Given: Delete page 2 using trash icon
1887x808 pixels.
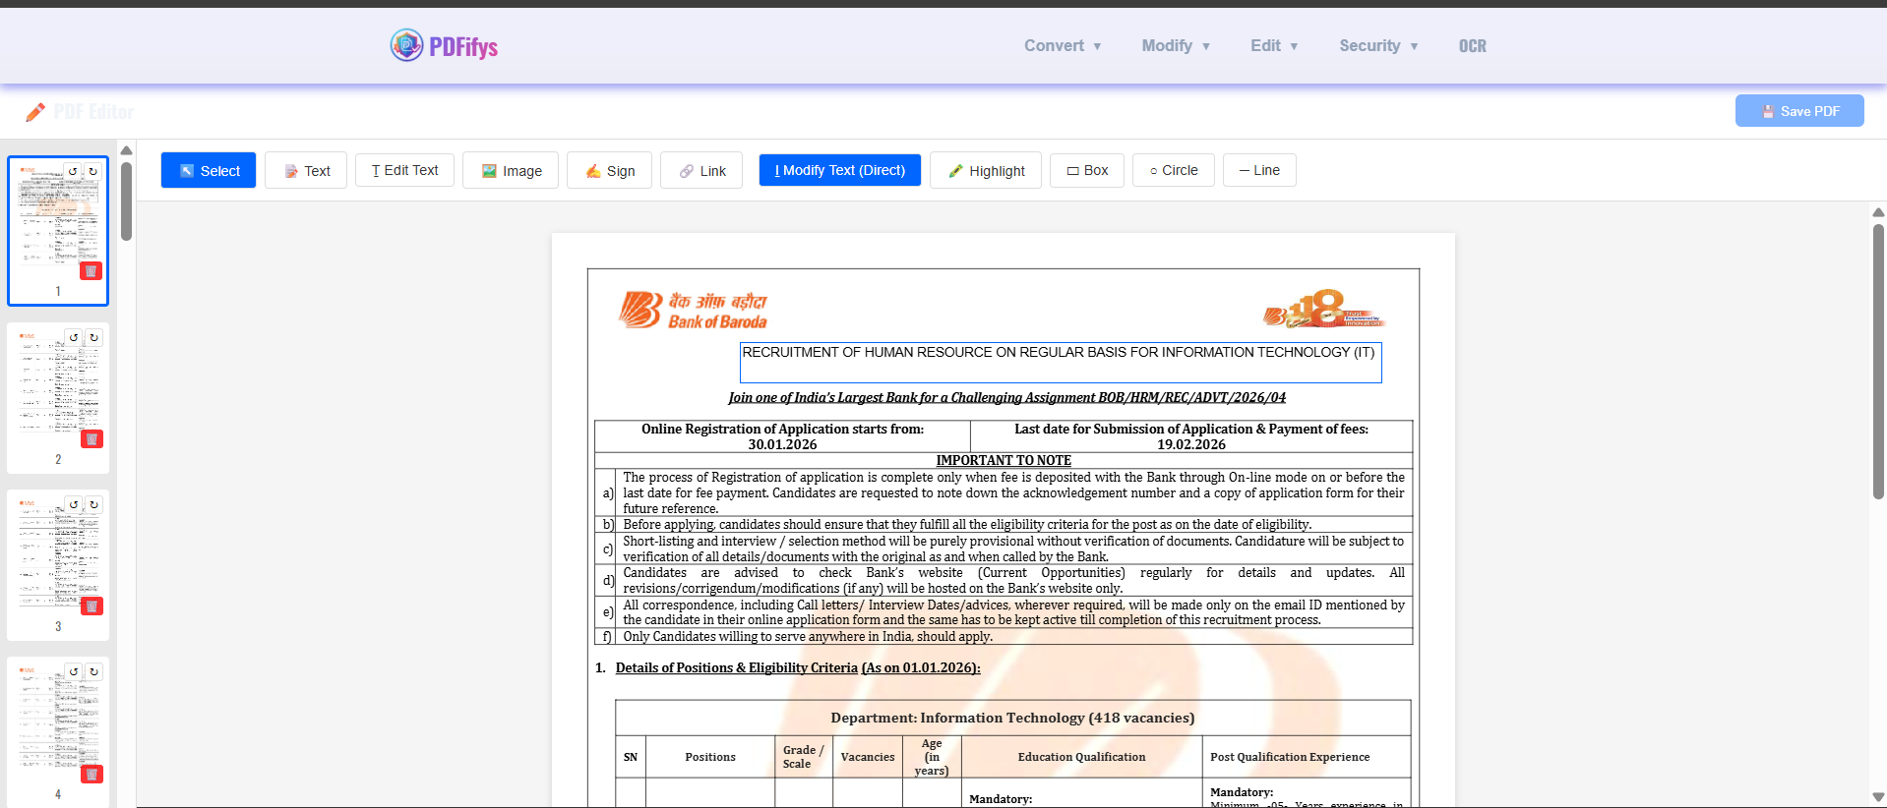Looking at the screenshot, I should coord(91,439).
